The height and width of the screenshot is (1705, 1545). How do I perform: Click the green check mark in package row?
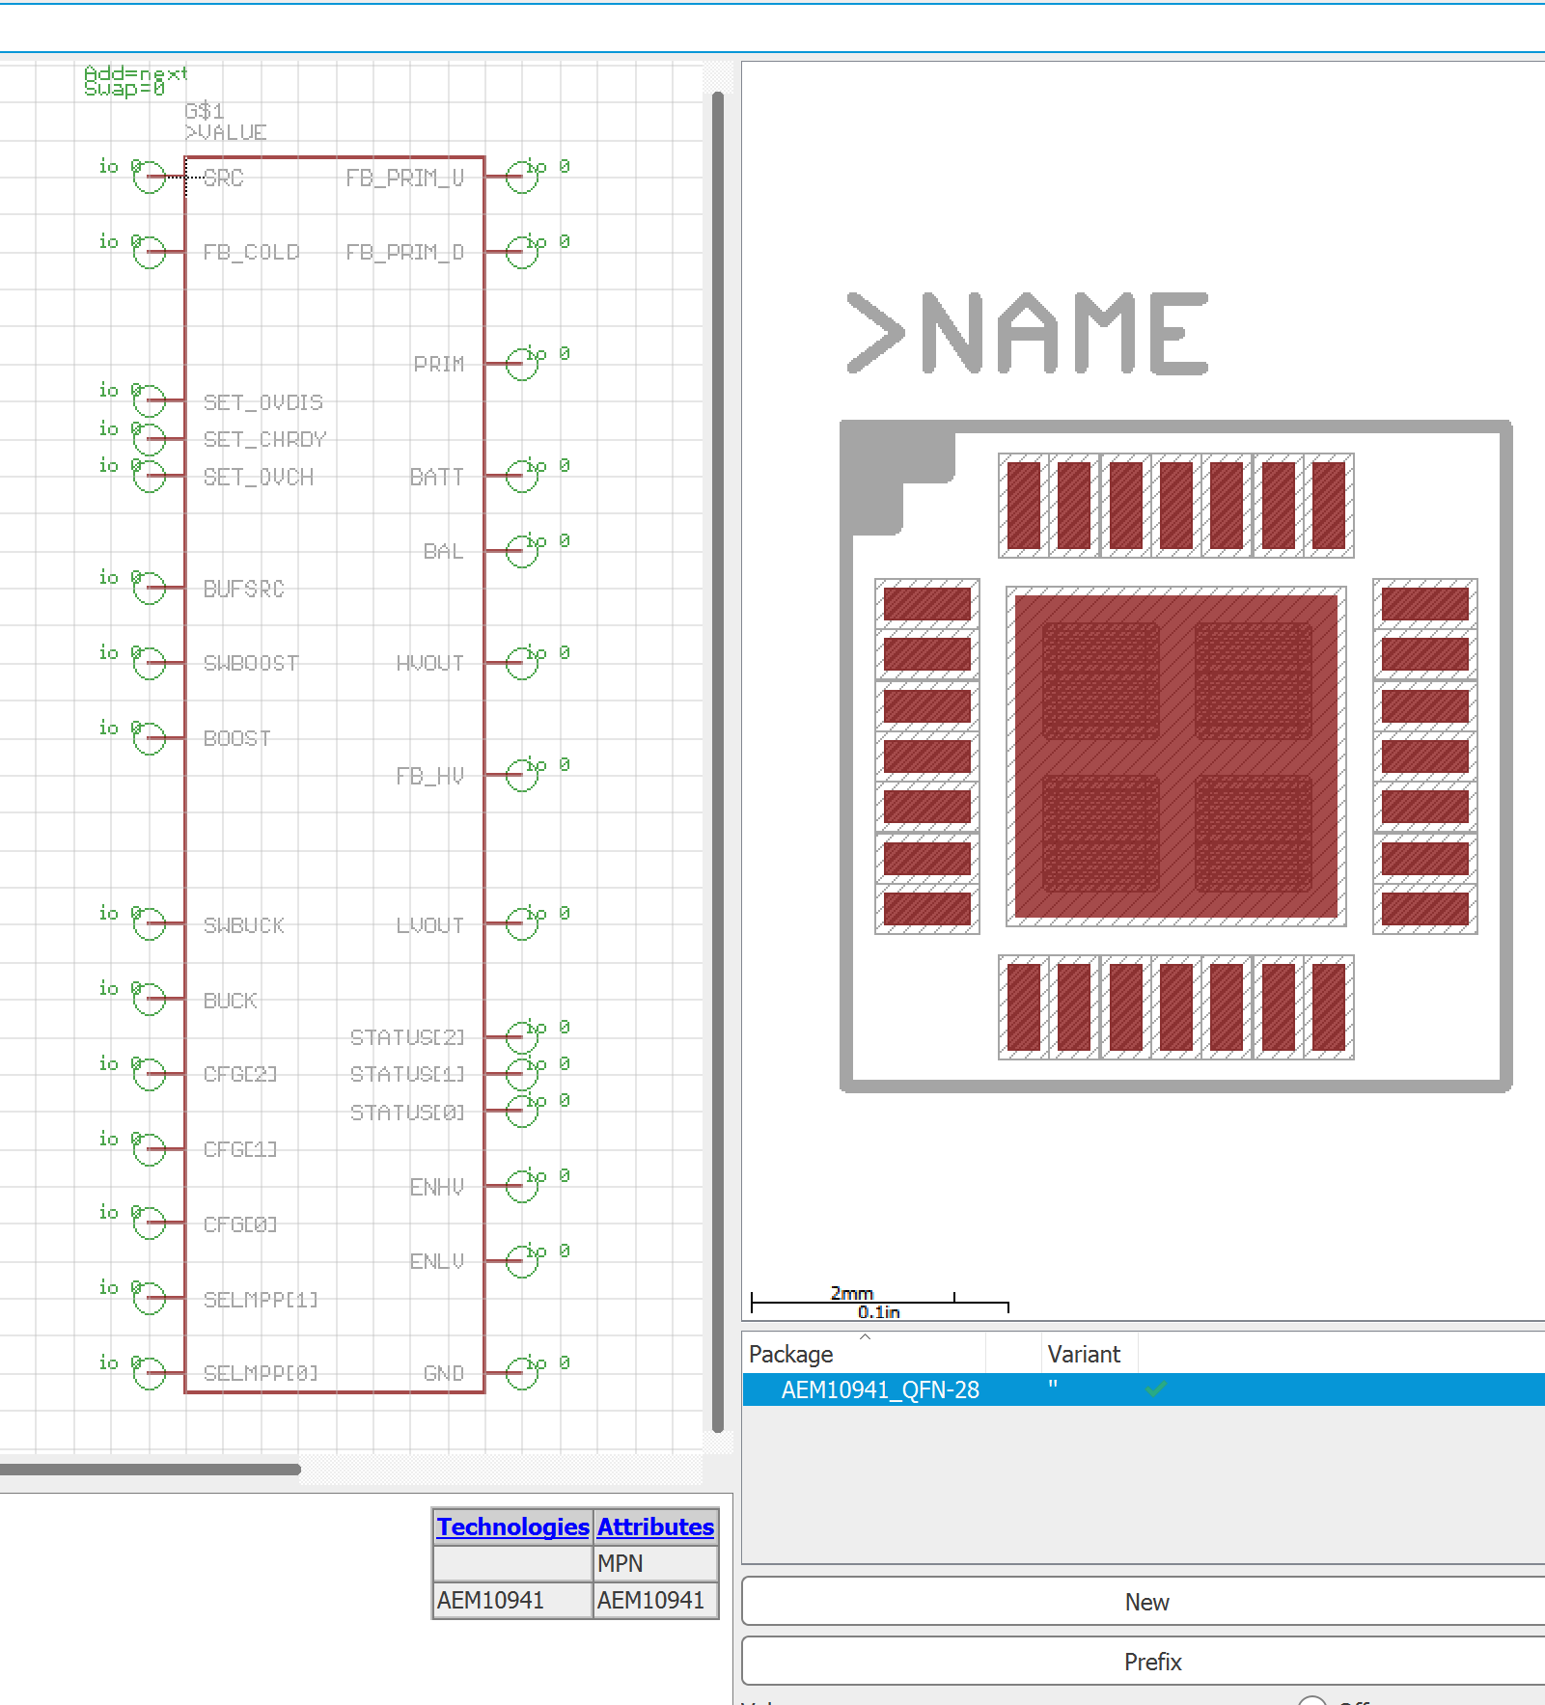(1156, 1389)
